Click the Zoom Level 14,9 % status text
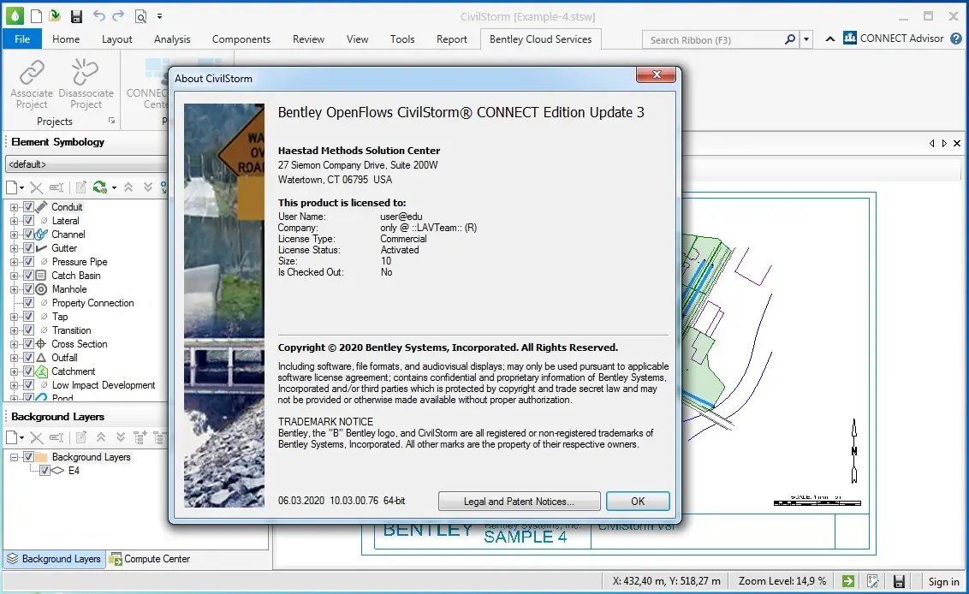969x594 pixels. [x=782, y=581]
